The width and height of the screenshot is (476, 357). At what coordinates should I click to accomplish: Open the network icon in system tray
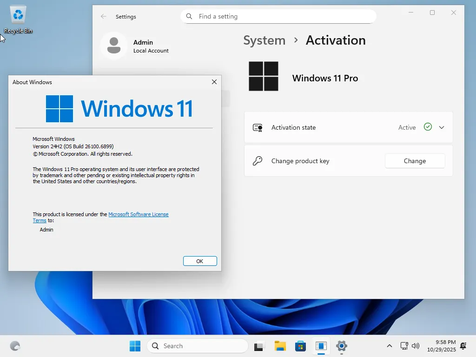[x=404, y=346]
